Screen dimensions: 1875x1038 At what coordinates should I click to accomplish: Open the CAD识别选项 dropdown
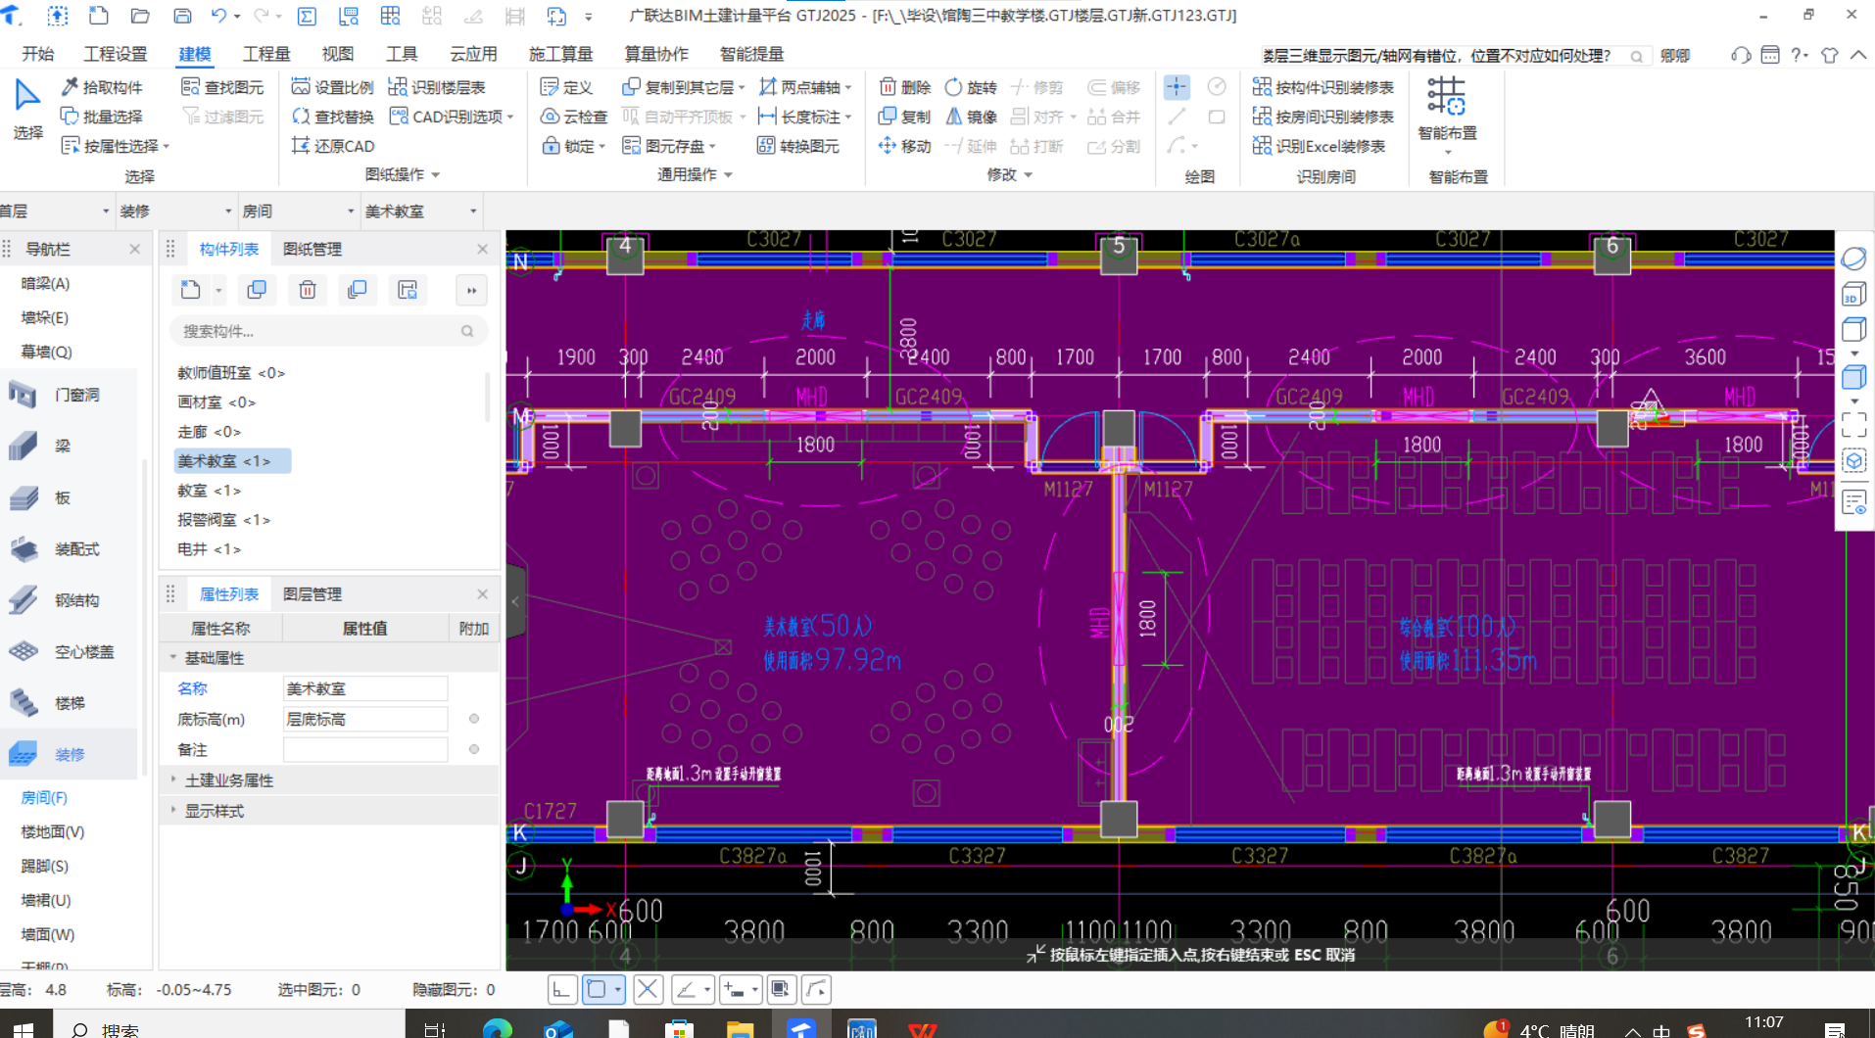(451, 117)
